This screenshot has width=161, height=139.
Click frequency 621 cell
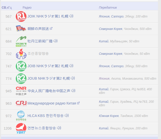click(9, 29)
